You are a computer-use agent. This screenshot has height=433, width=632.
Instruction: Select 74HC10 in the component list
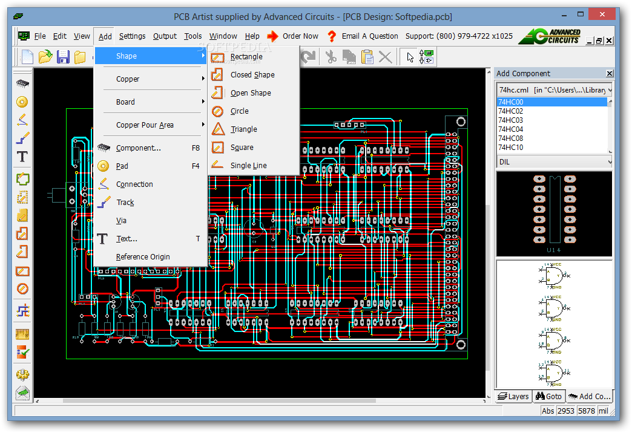[x=552, y=147]
